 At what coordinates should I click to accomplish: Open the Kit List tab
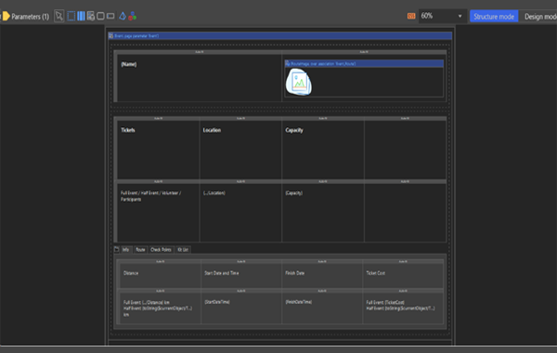coord(183,250)
